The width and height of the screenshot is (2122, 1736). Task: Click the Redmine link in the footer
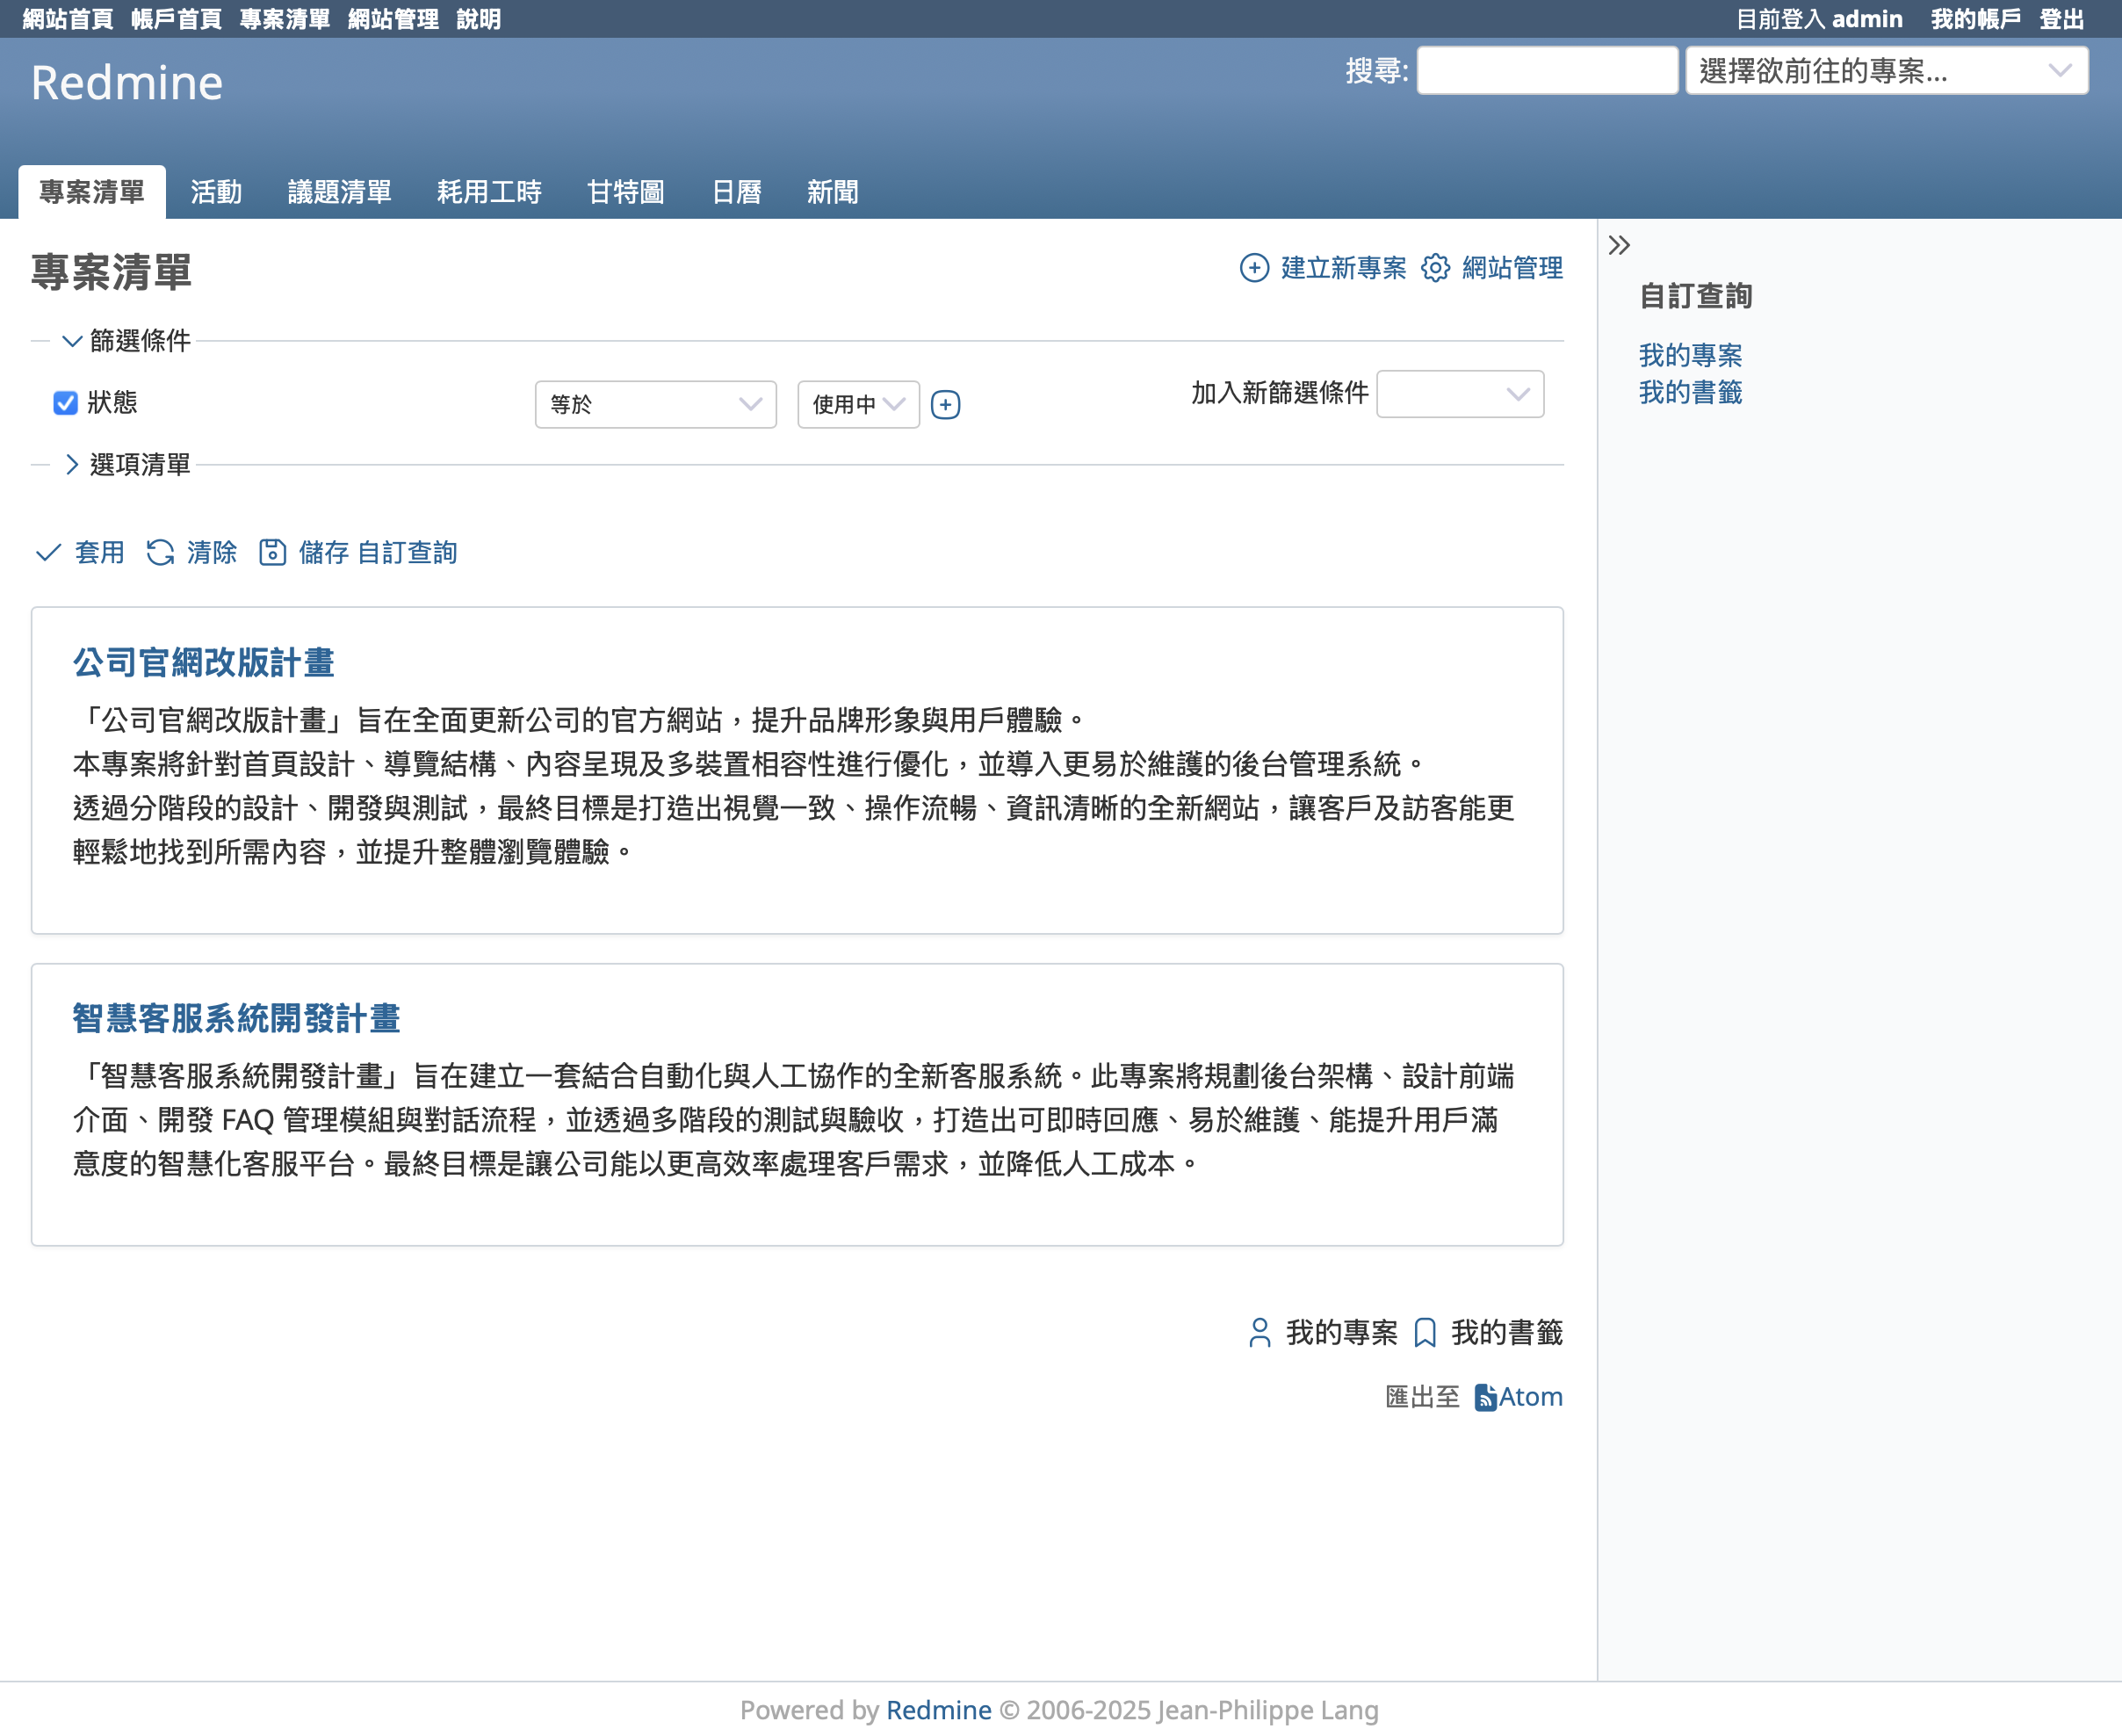click(x=939, y=1711)
